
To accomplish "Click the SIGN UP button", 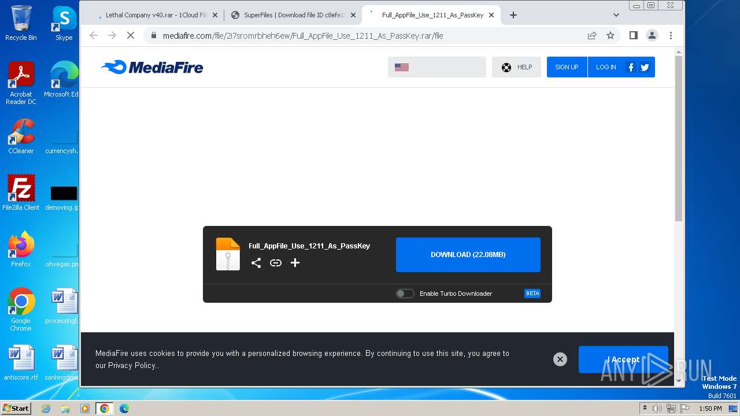I will click(x=567, y=67).
